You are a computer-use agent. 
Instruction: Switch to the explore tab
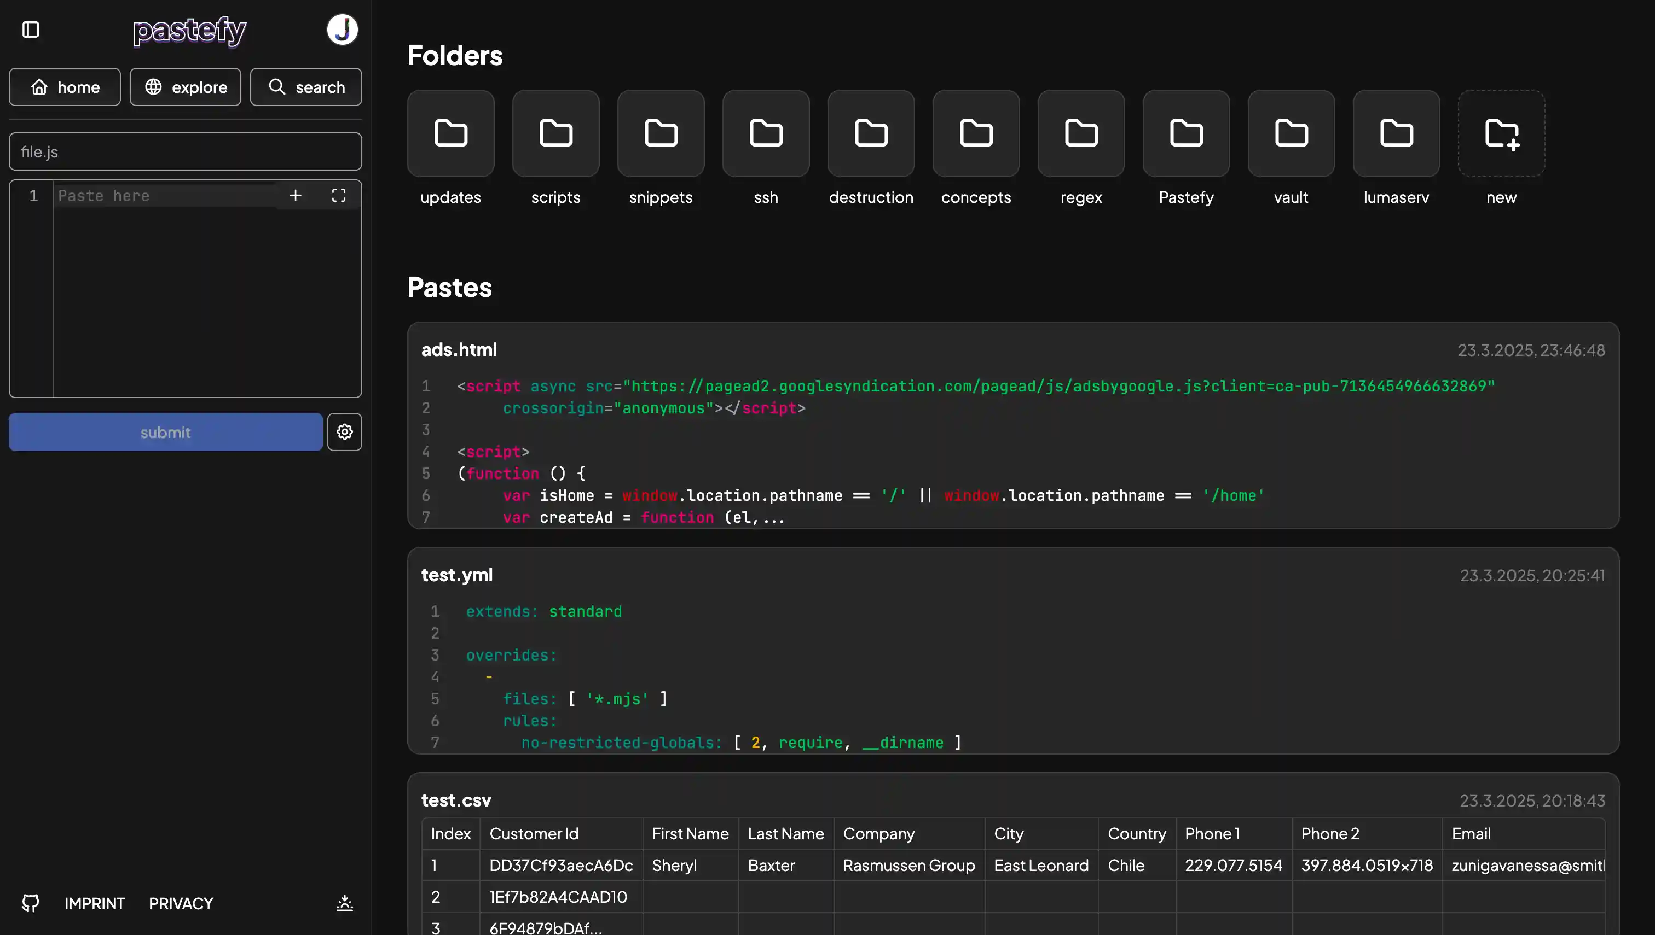185,87
